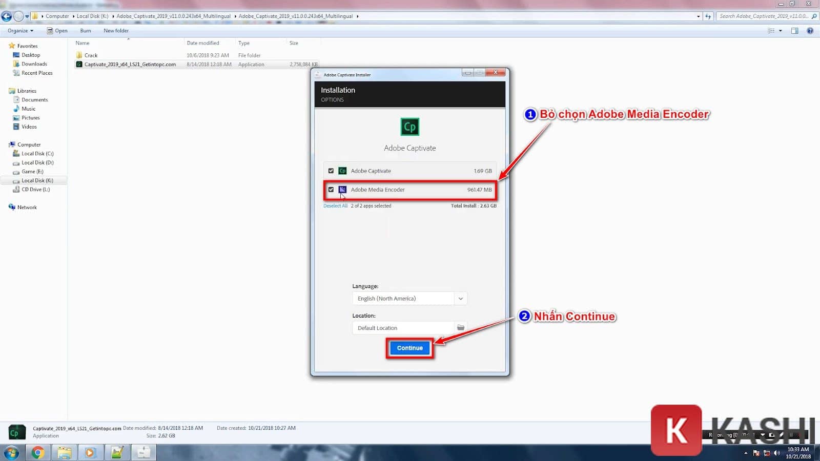Select the Captivate_2019 application file

[x=130, y=65]
